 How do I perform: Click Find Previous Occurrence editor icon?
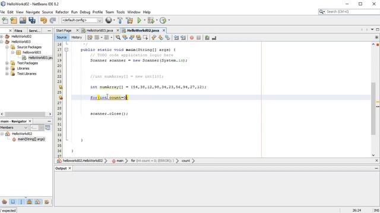(x=125, y=37)
